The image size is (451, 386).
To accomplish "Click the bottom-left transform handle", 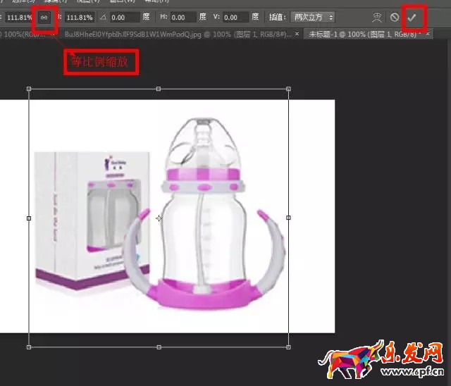I will click(x=29, y=347).
